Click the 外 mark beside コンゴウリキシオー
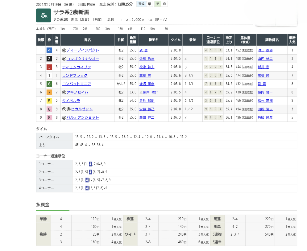This screenshot has height=251, width=307. coord(64,59)
